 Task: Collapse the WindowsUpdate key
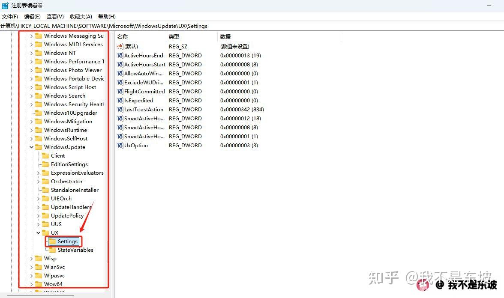[x=32, y=147]
